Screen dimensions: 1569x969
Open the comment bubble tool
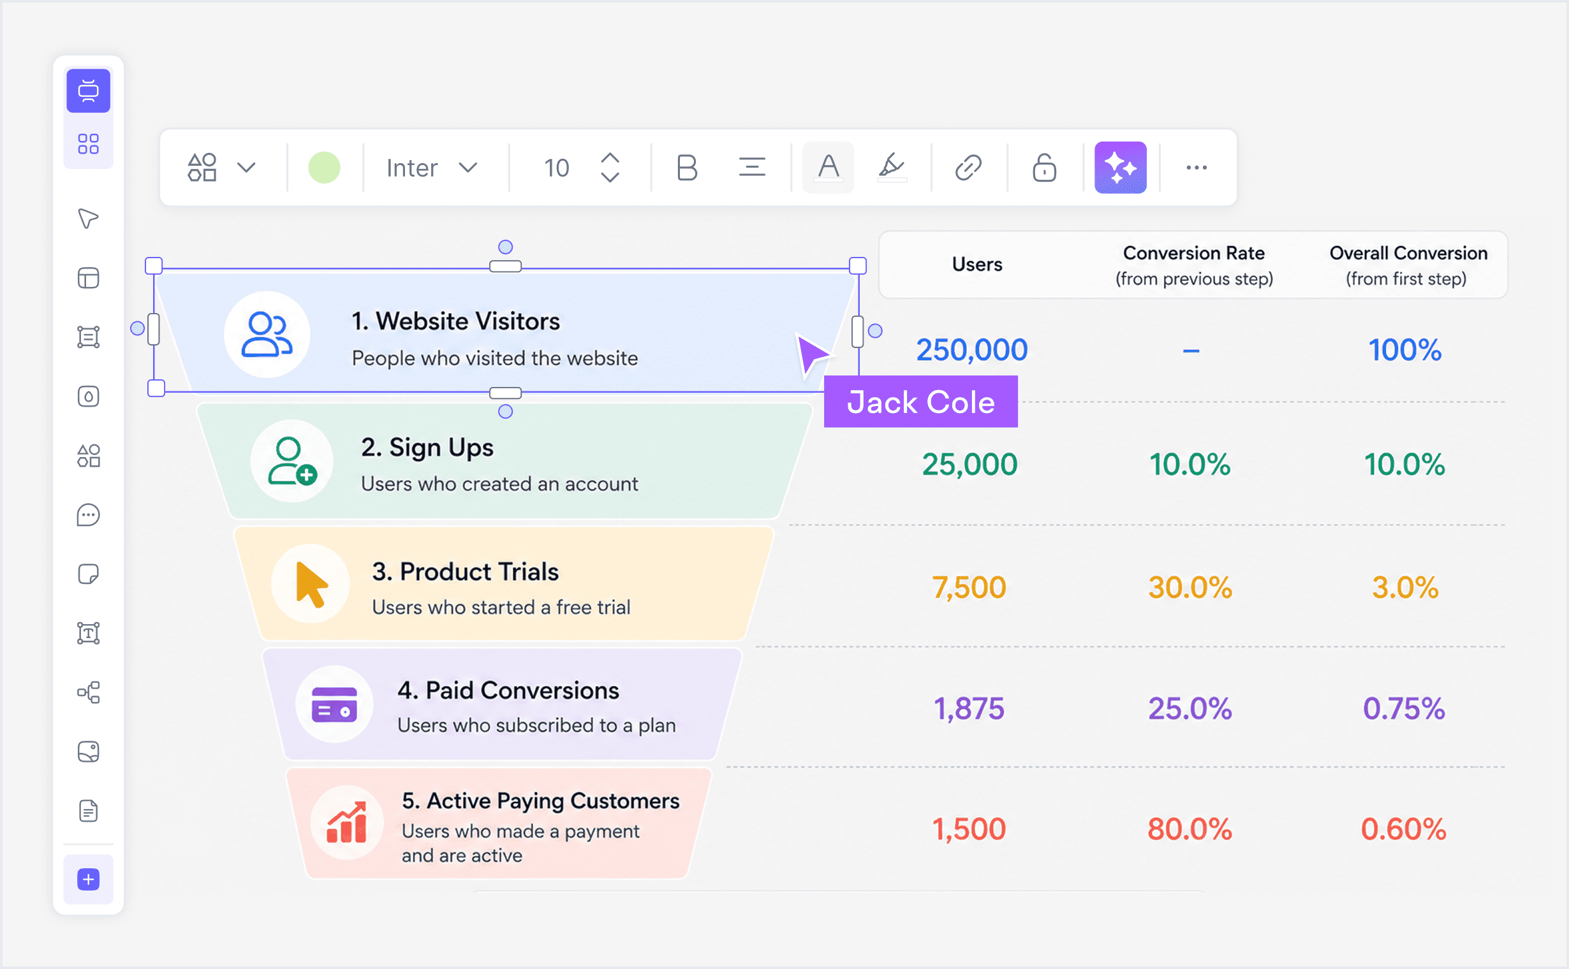point(89,515)
